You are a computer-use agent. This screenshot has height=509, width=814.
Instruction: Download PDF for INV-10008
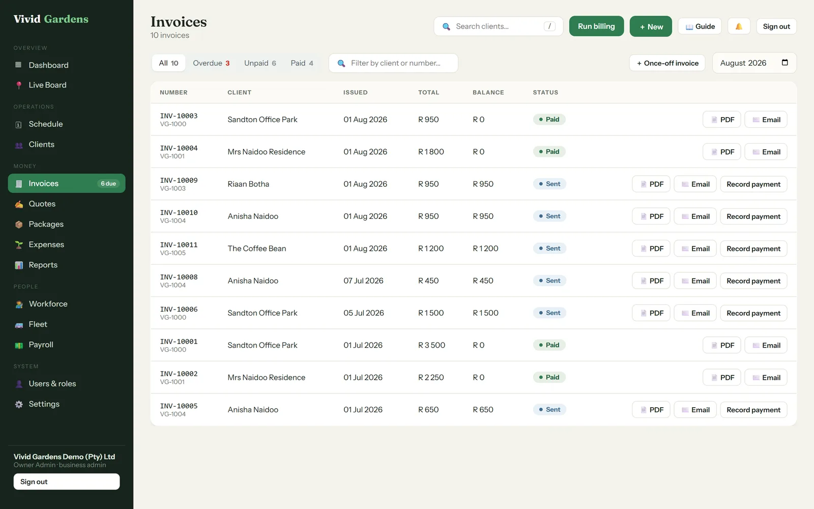click(x=651, y=281)
